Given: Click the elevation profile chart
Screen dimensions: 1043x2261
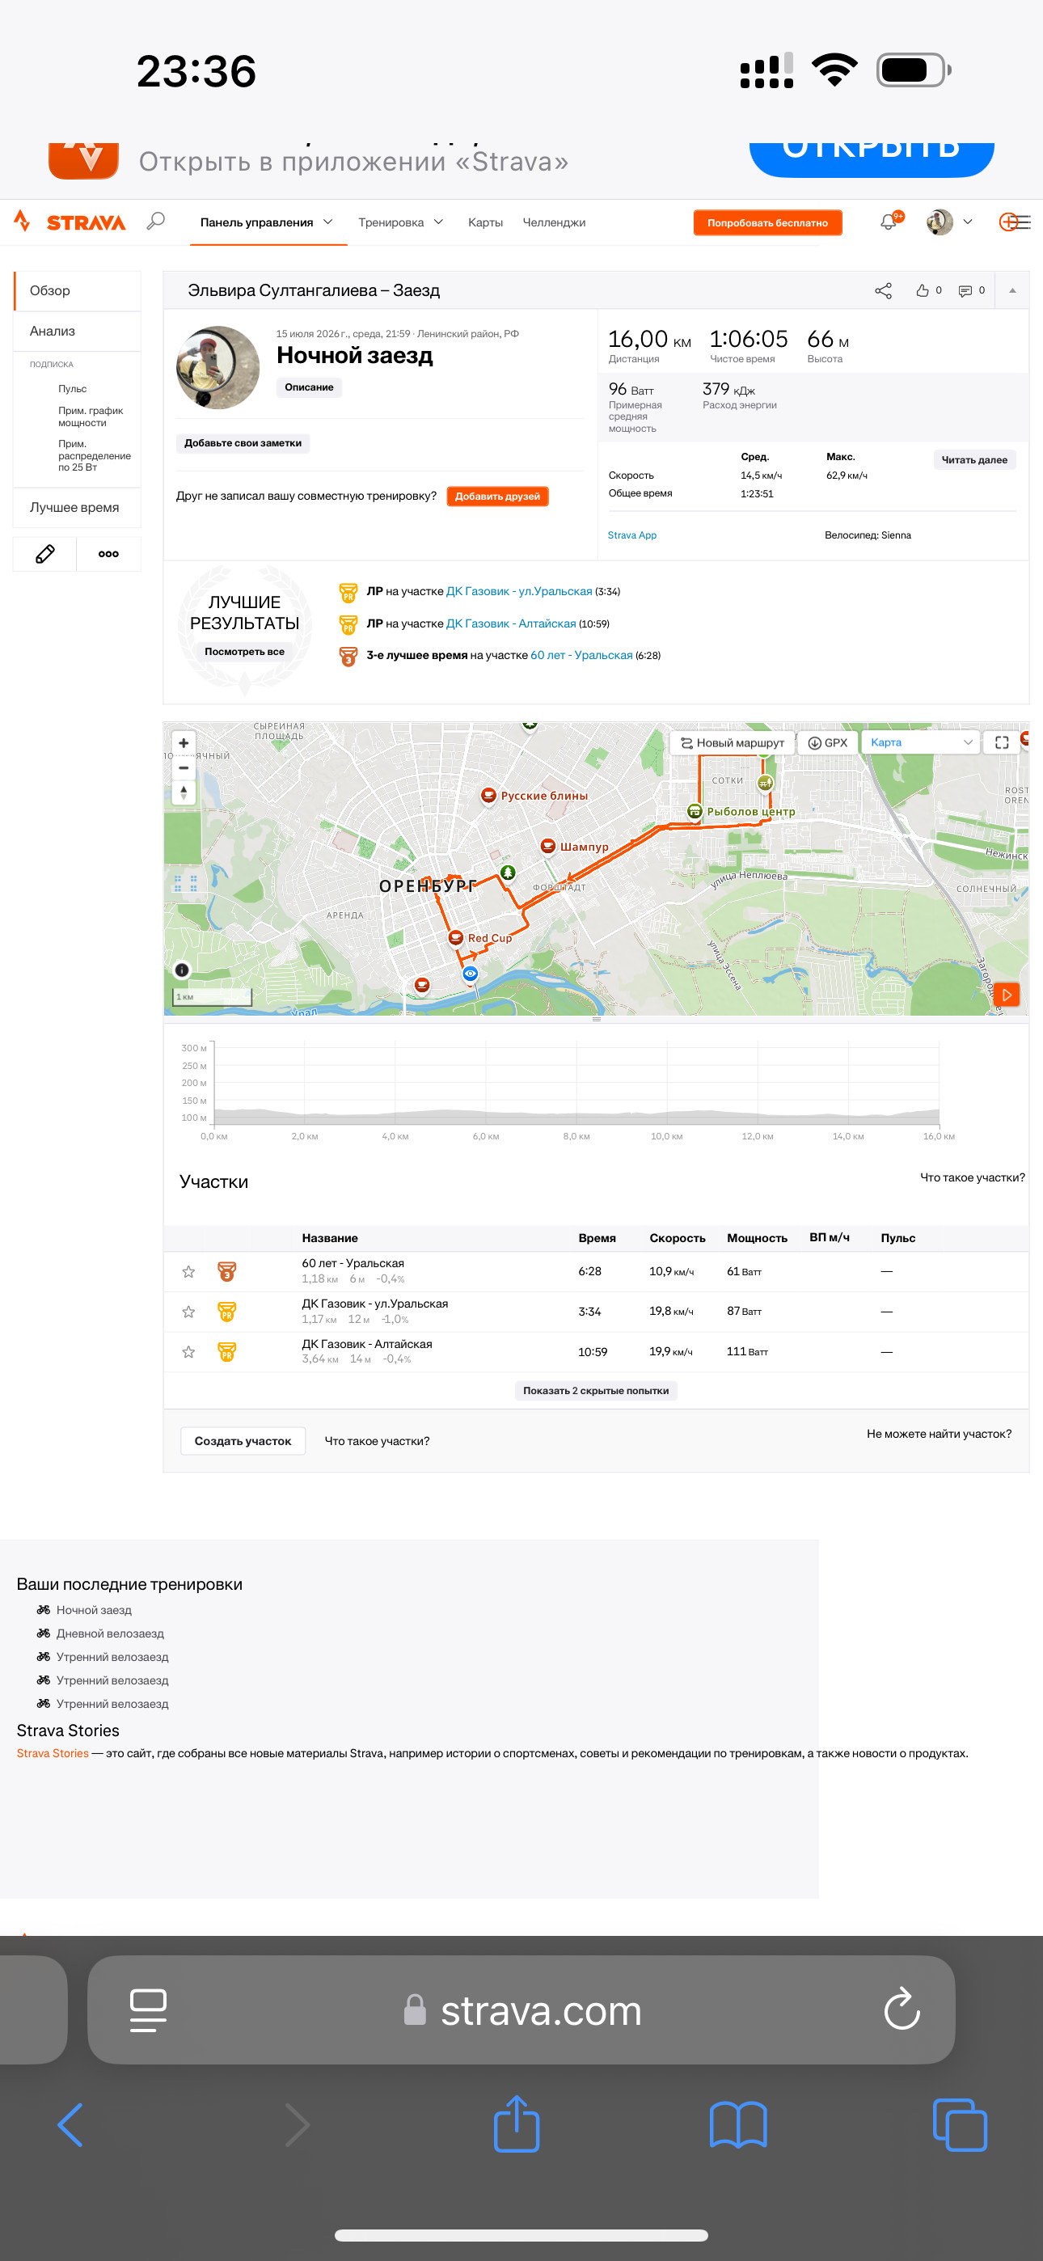Looking at the screenshot, I should pyautogui.click(x=576, y=1084).
